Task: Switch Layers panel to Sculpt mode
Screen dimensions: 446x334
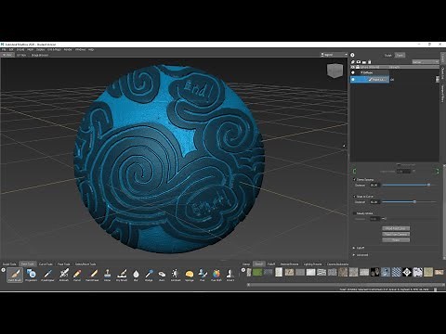Action: [388, 56]
